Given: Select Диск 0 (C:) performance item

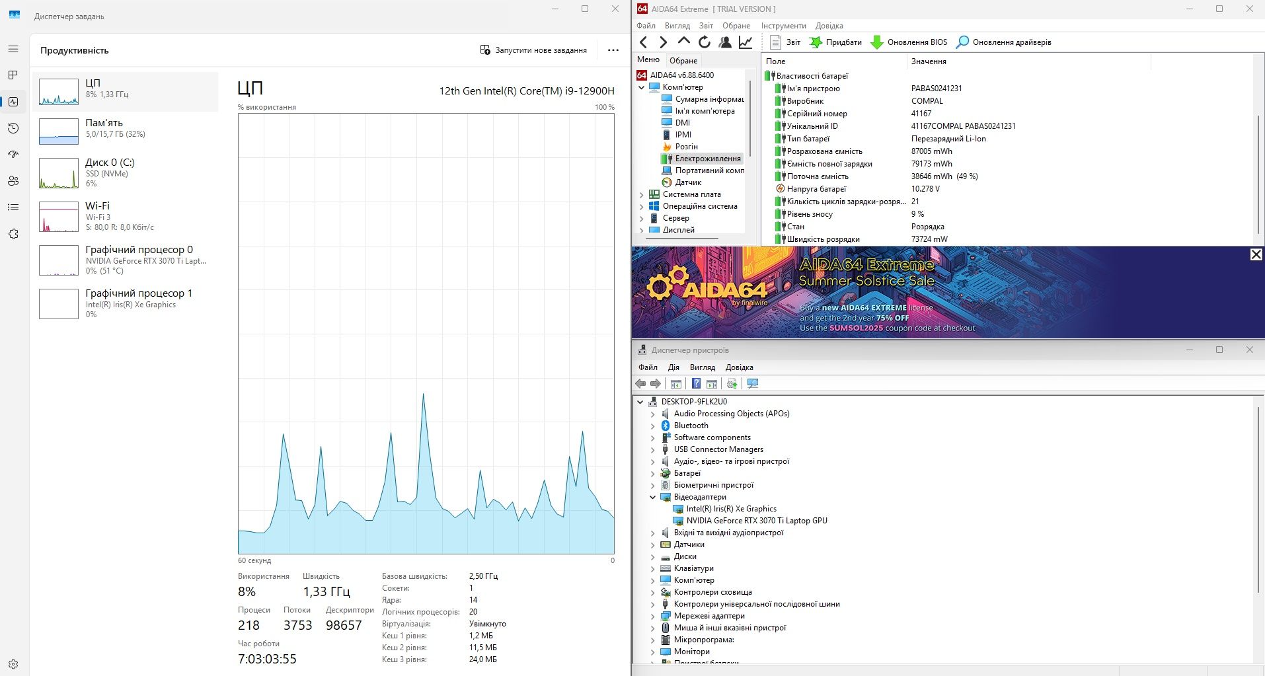Looking at the screenshot, I should (x=126, y=173).
